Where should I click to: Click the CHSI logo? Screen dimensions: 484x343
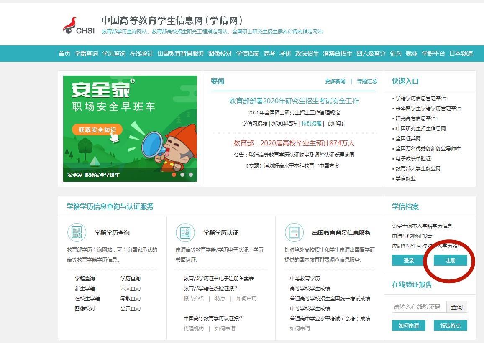coord(79,25)
